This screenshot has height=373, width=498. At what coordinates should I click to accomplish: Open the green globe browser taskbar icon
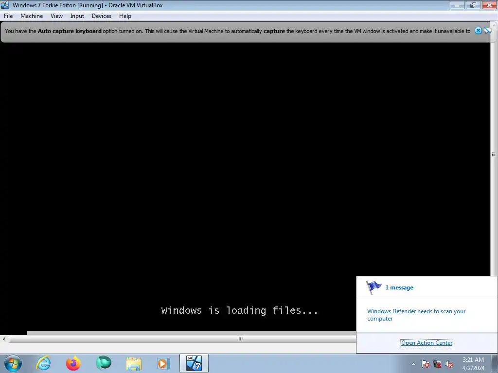pyautogui.click(x=104, y=363)
